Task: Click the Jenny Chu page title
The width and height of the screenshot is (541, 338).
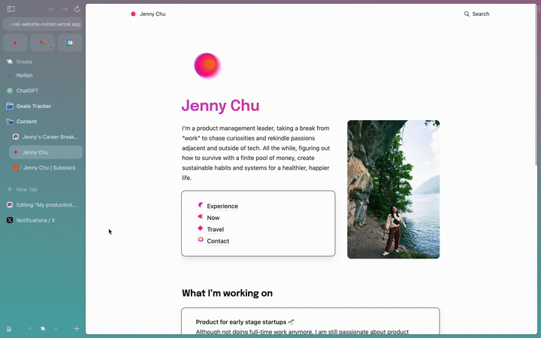Action: pyautogui.click(x=220, y=106)
